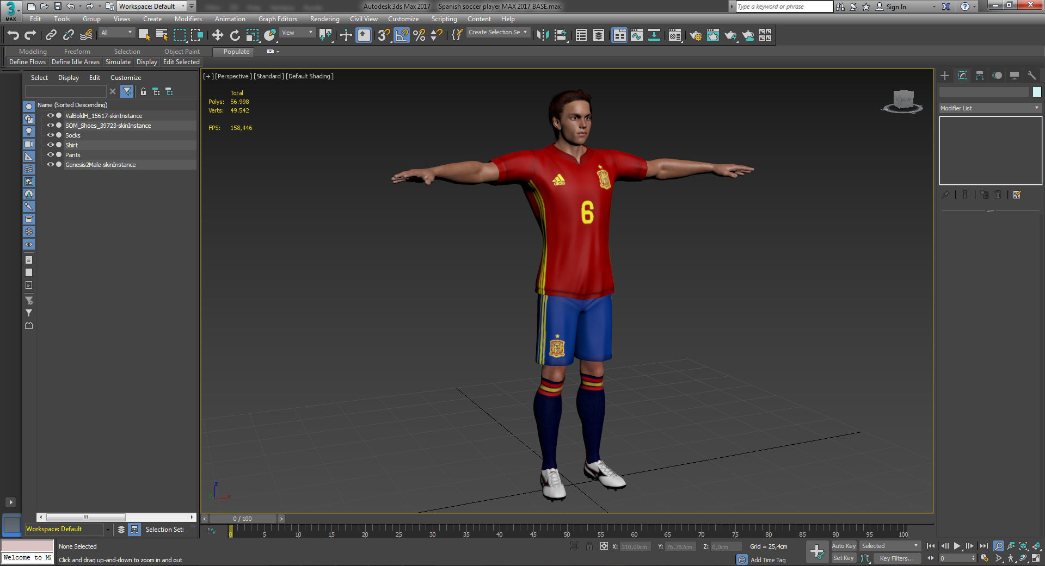Open the Scripting menu

click(x=444, y=19)
